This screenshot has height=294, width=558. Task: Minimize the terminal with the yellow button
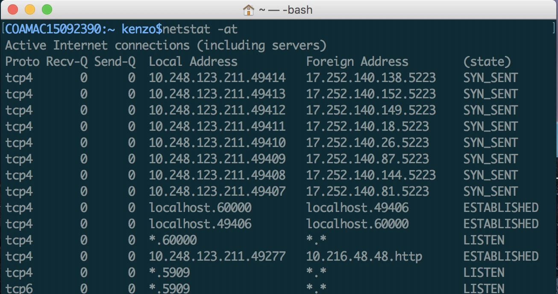pos(30,9)
